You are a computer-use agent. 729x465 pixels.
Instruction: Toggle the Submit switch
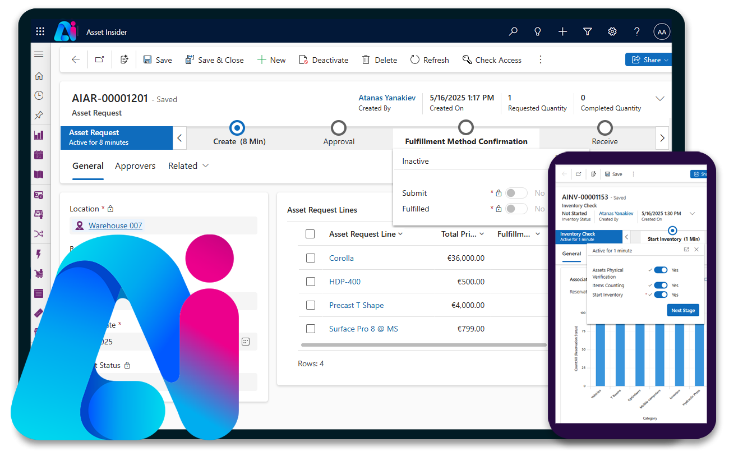pyautogui.click(x=516, y=193)
